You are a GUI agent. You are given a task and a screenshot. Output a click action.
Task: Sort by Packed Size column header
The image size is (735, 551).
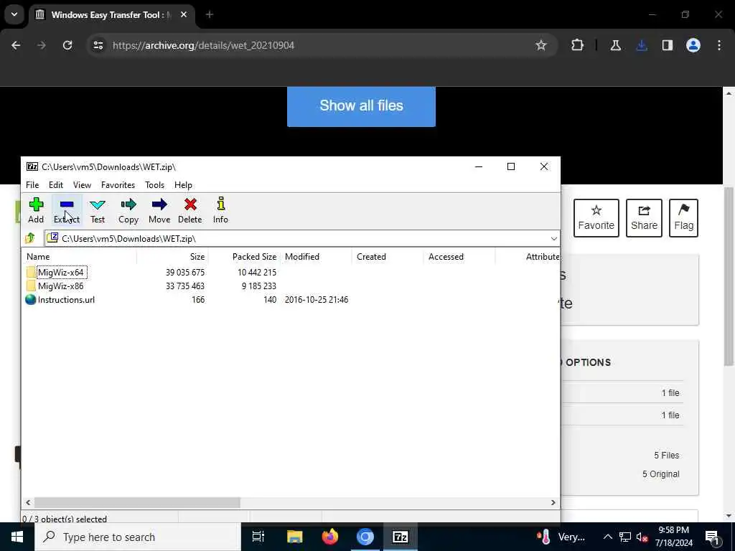point(244,257)
